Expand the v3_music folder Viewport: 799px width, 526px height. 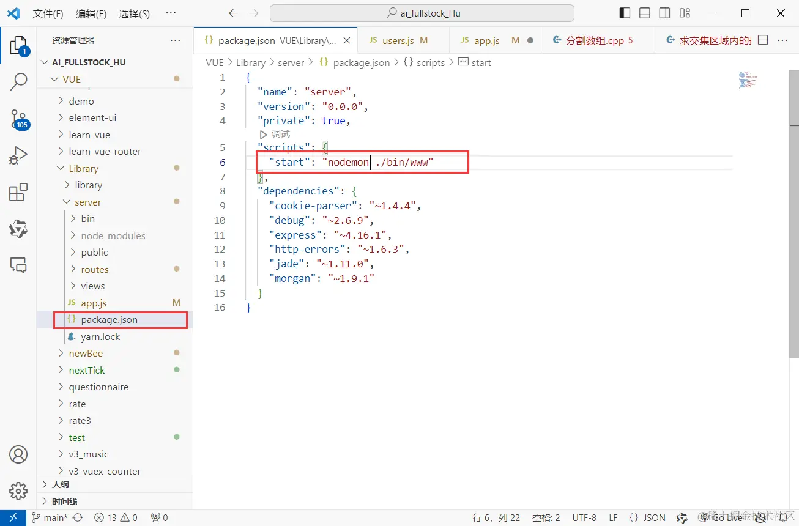pos(114,454)
